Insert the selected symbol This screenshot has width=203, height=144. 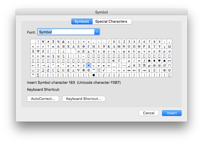coord(172,113)
